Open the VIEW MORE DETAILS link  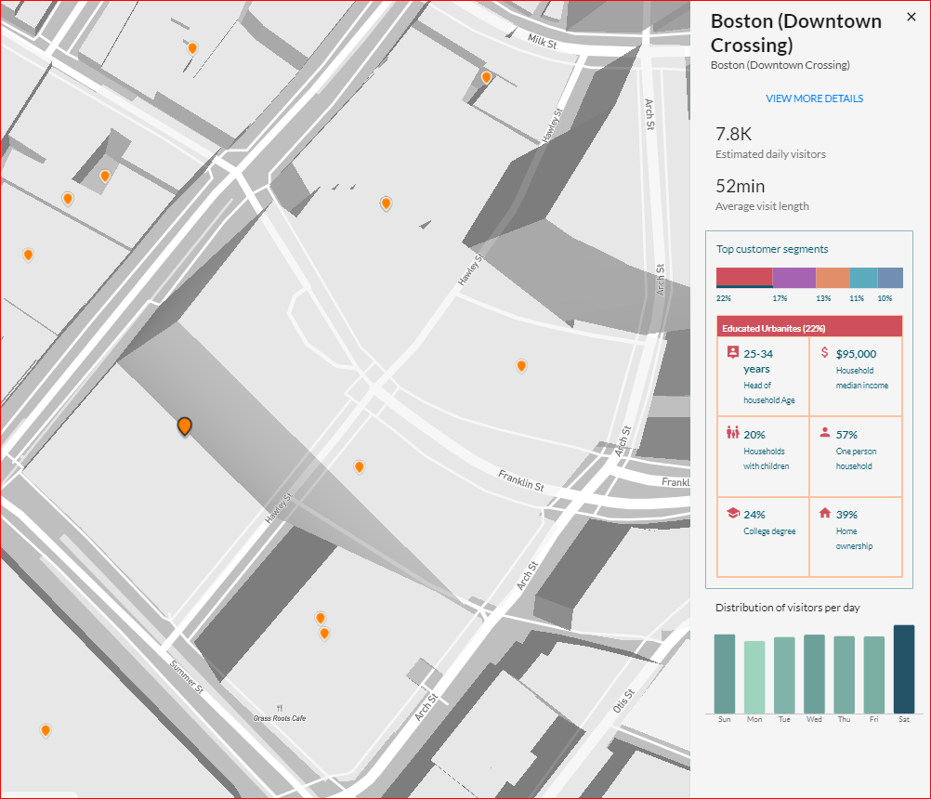pos(814,98)
